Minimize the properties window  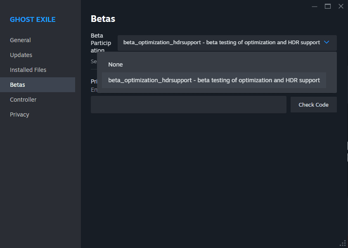click(314, 7)
